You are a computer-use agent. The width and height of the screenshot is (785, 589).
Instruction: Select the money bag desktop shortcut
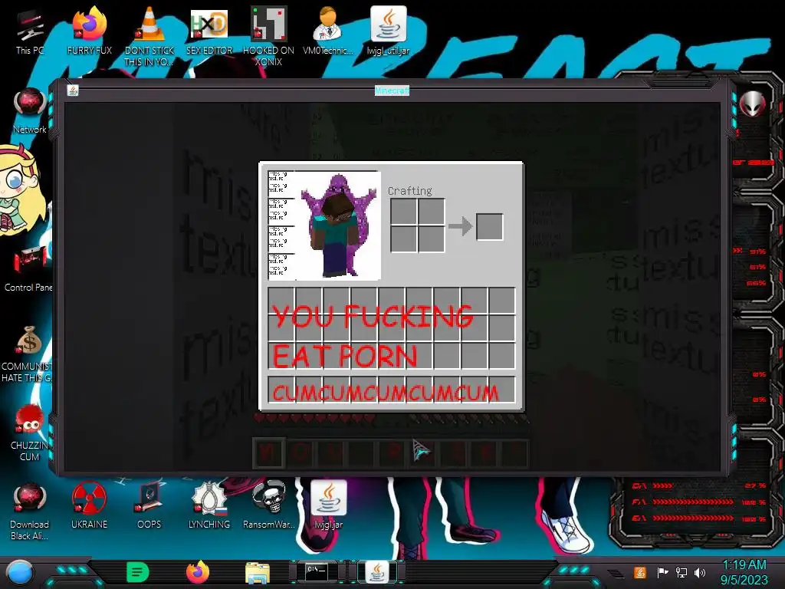28,354
